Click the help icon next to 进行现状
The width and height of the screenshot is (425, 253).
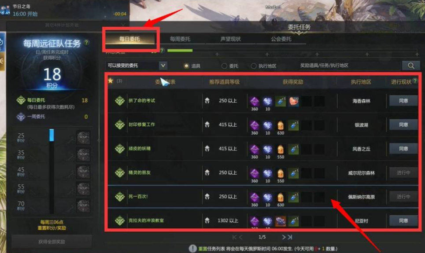pos(415,81)
